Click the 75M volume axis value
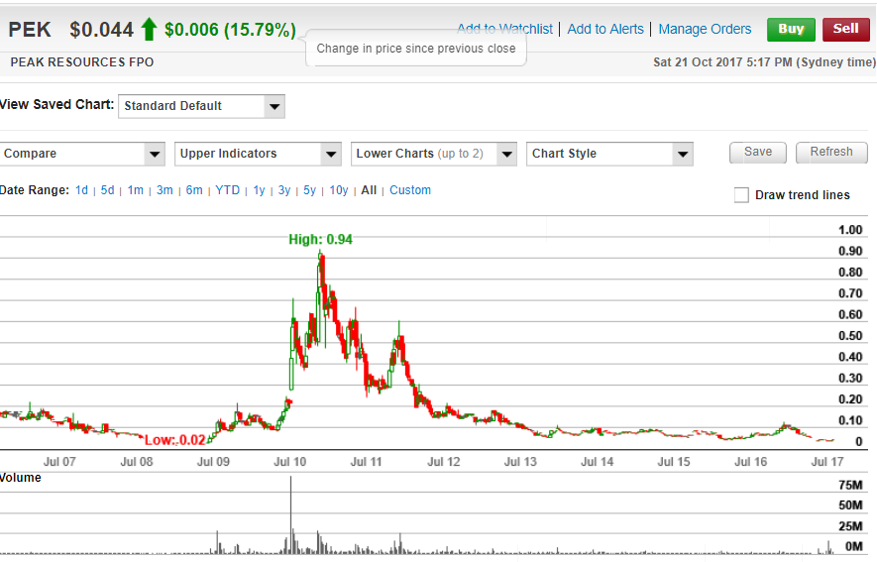The height and width of the screenshot is (562, 877). point(850,485)
